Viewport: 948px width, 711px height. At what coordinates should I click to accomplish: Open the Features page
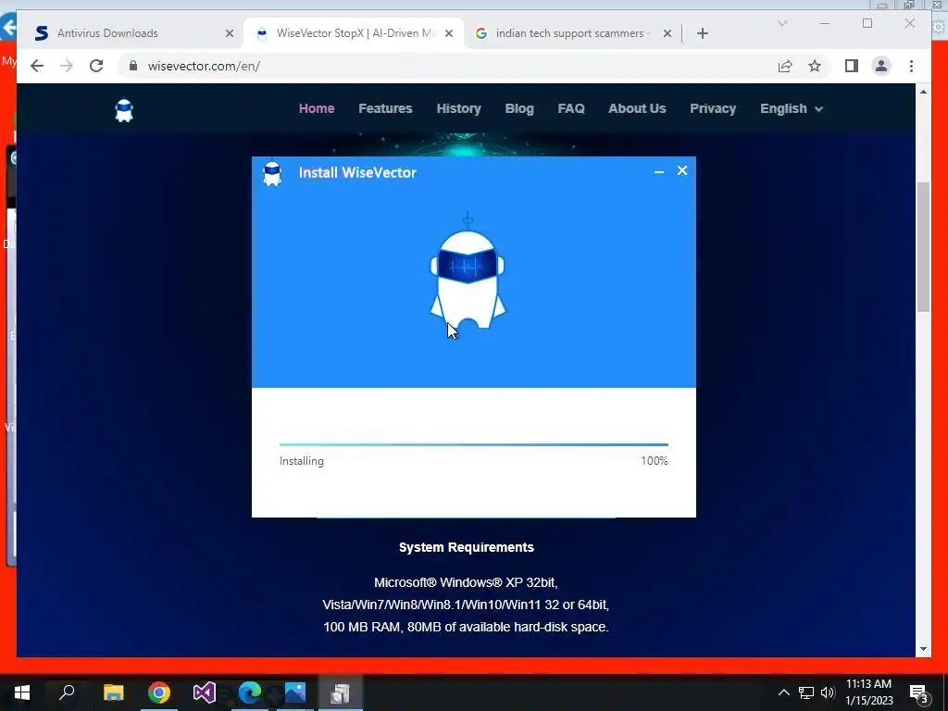pyautogui.click(x=385, y=109)
